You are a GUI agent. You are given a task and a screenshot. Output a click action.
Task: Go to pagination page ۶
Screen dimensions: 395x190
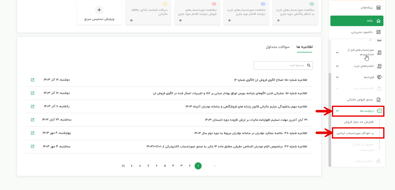coord(157,166)
